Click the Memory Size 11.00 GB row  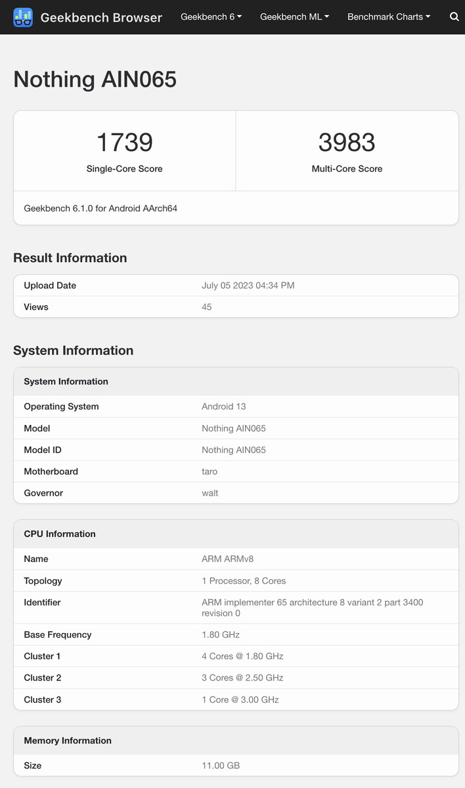click(x=236, y=766)
